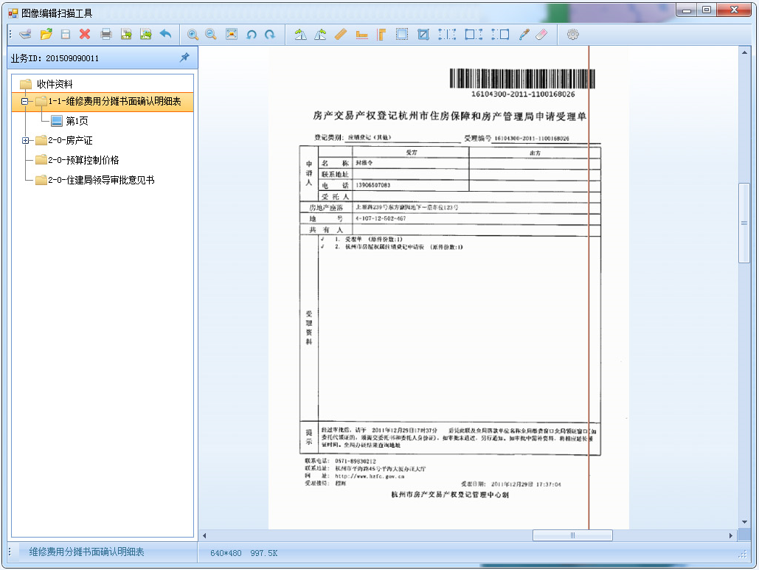Click the printer icon
Viewport: 759px width, 570px height.
(x=106, y=34)
